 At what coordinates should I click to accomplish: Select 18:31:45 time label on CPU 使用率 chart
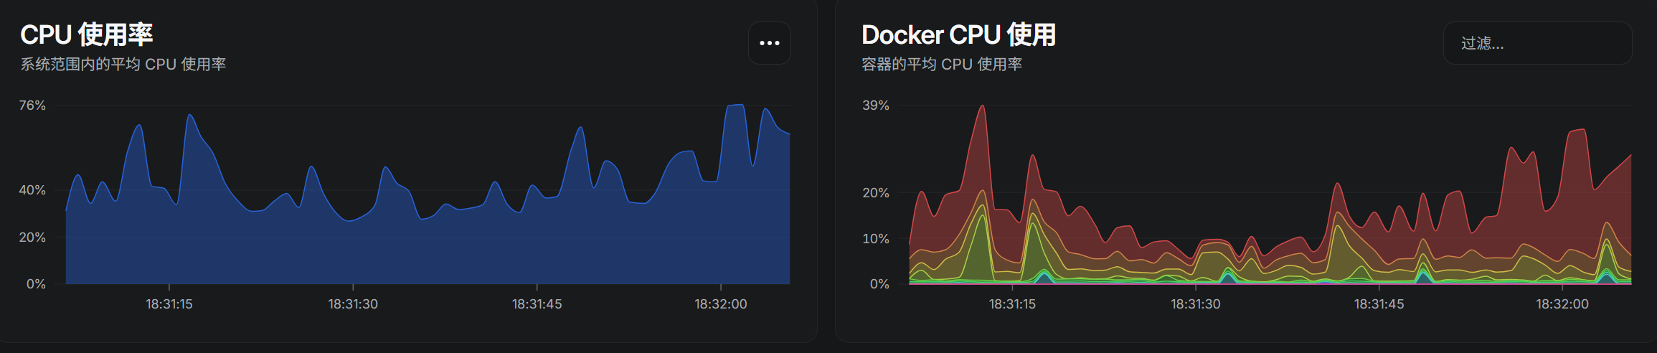(537, 304)
